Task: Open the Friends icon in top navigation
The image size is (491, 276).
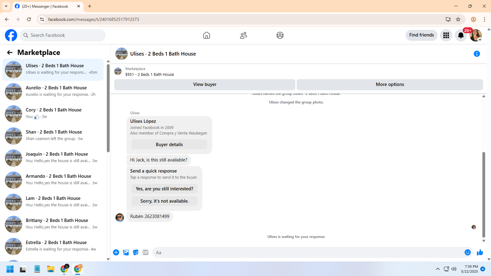Action: [244, 35]
